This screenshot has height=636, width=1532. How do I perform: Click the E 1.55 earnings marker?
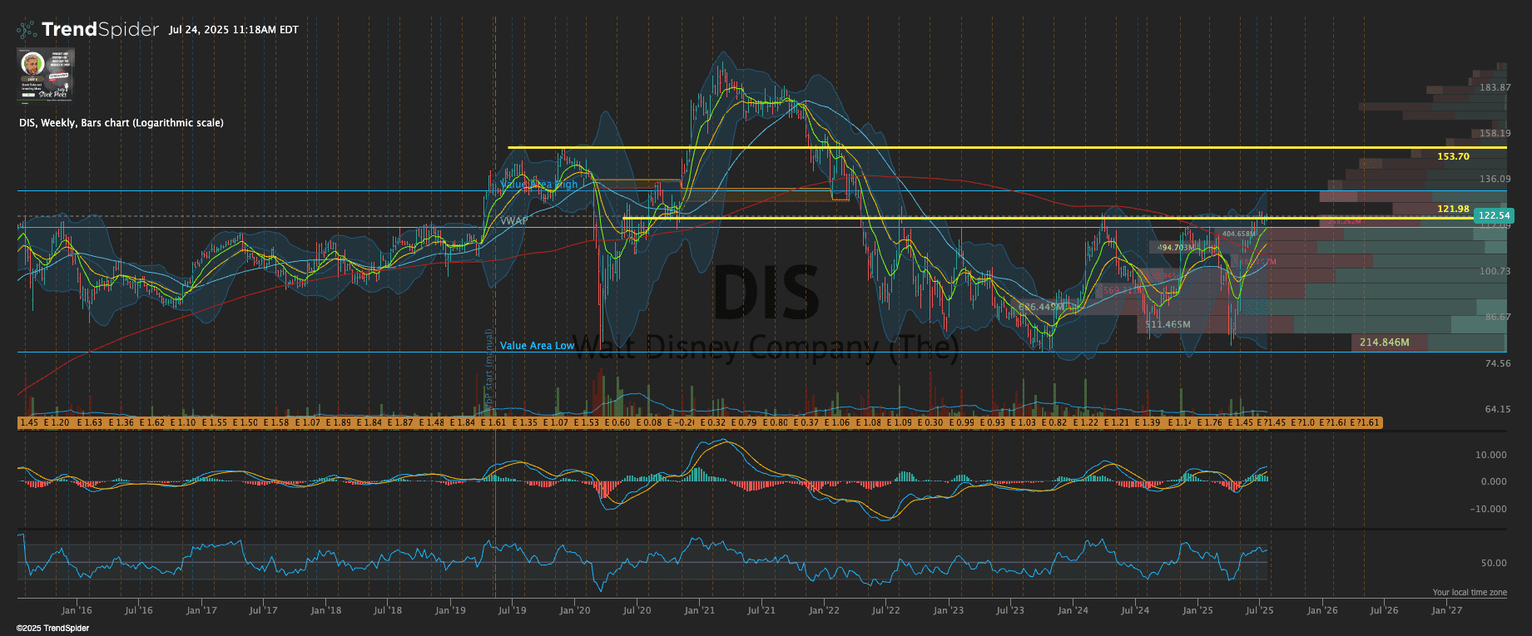coord(214,422)
